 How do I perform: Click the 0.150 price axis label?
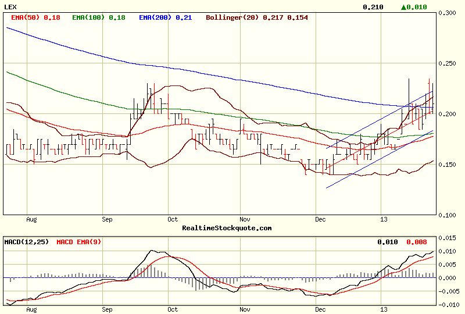pos(447,165)
